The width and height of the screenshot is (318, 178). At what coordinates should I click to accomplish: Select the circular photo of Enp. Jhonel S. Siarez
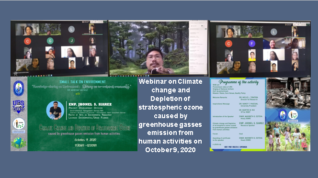[x=55, y=110]
